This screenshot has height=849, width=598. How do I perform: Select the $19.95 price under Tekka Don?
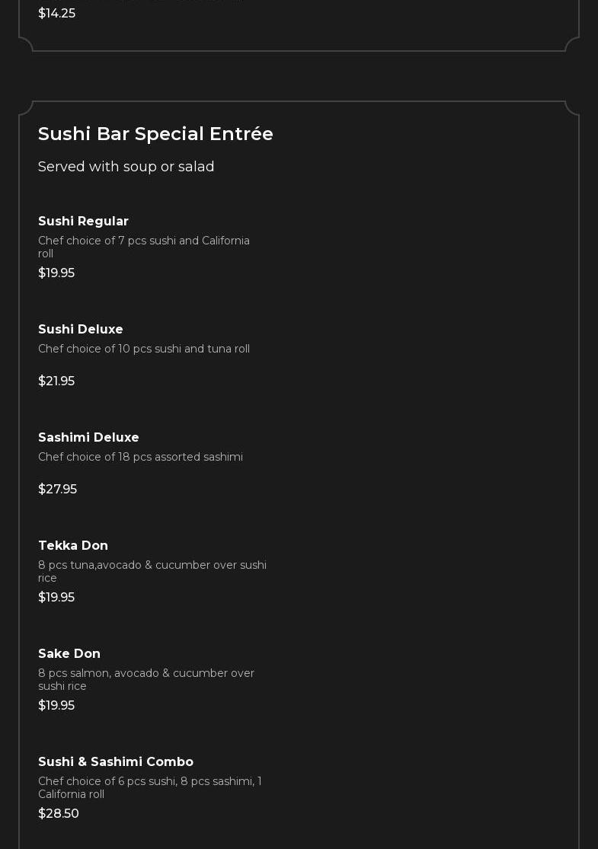[x=56, y=598]
